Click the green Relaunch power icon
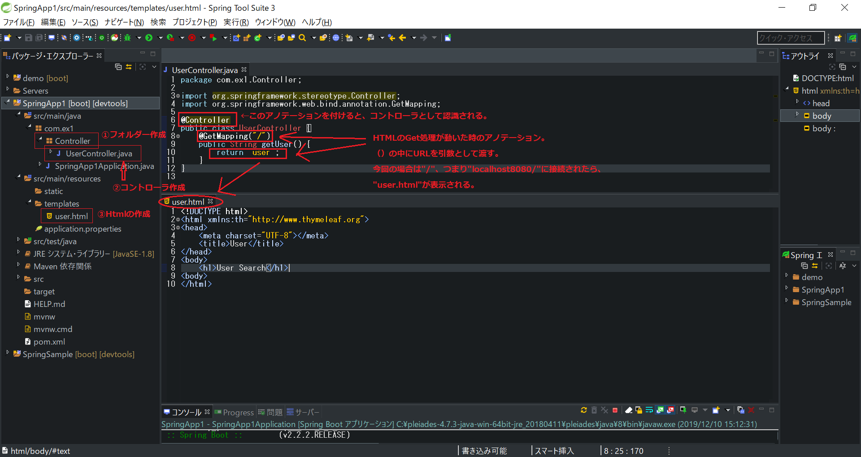 click(x=102, y=38)
